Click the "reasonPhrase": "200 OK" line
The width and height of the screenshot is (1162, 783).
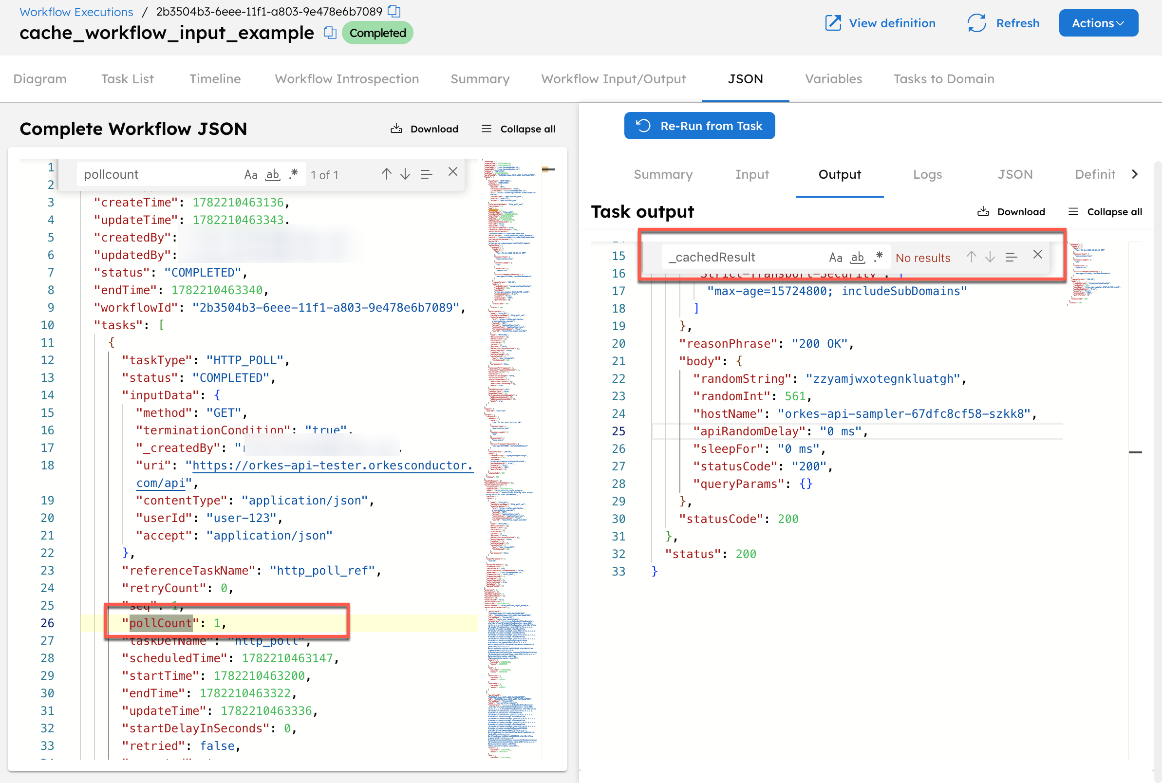point(767,344)
